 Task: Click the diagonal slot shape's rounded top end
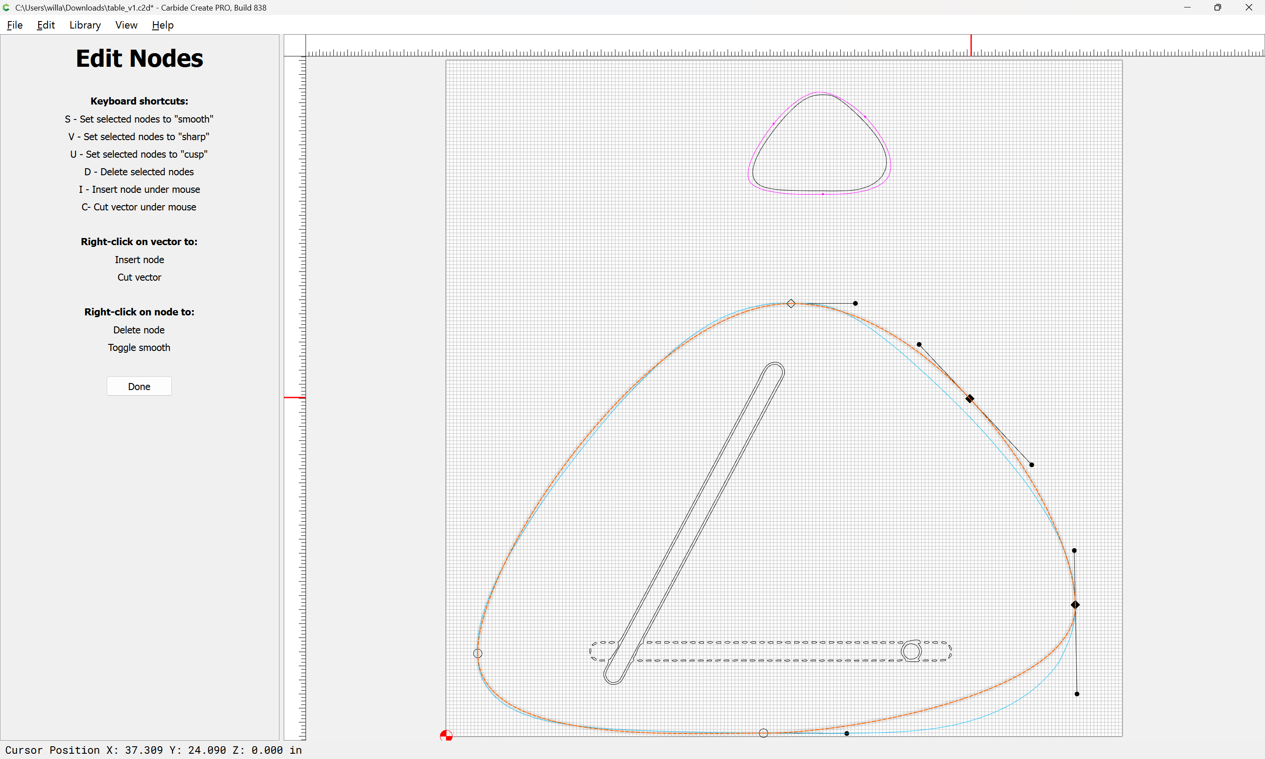775,364
